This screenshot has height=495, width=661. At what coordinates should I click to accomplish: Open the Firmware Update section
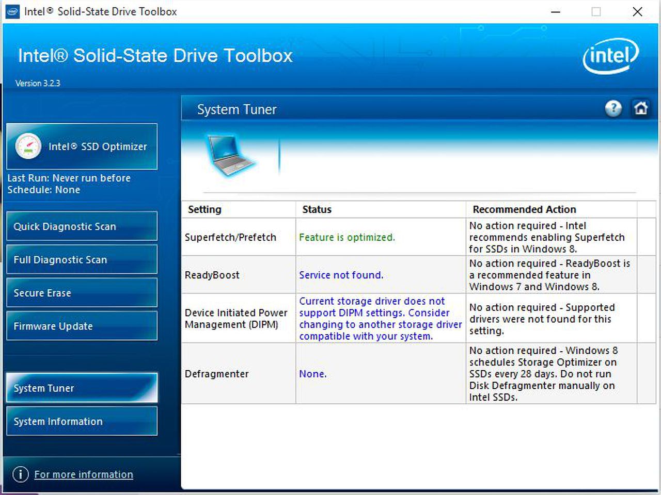[x=82, y=326]
